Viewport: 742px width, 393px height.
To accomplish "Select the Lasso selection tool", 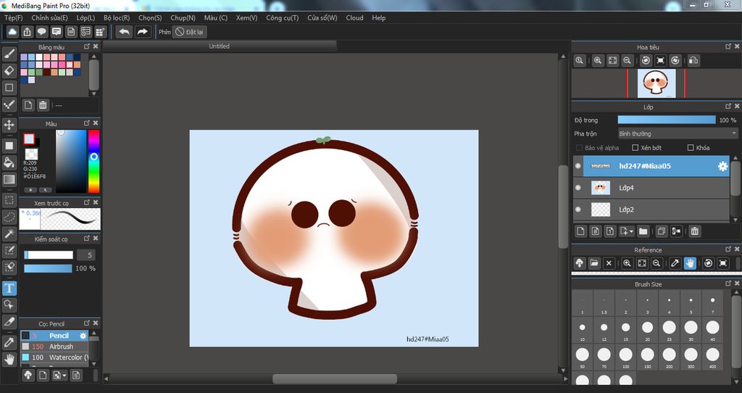I will pos(9,217).
